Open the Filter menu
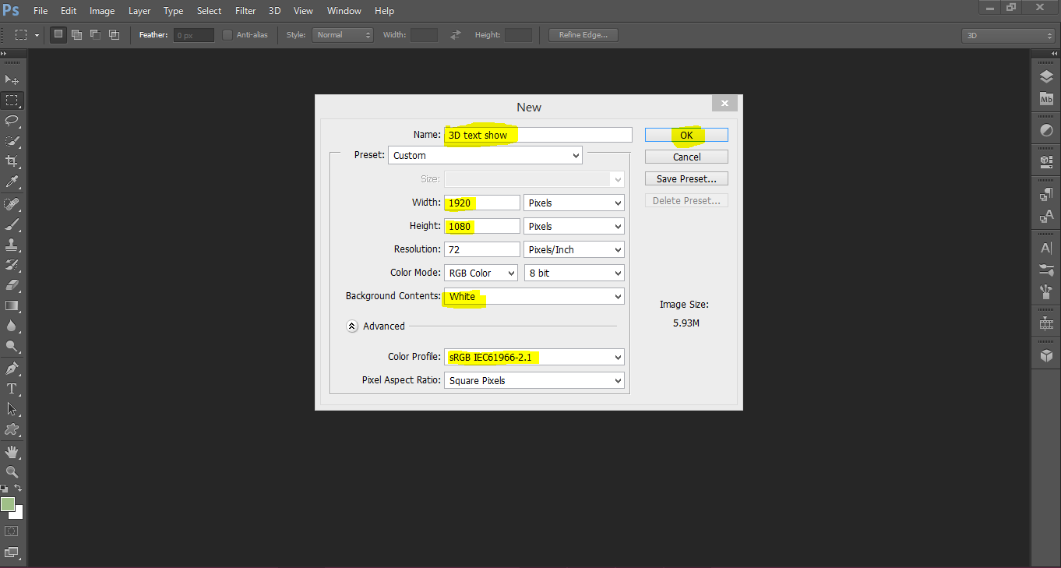This screenshot has width=1061, height=568. click(x=245, y=11)
